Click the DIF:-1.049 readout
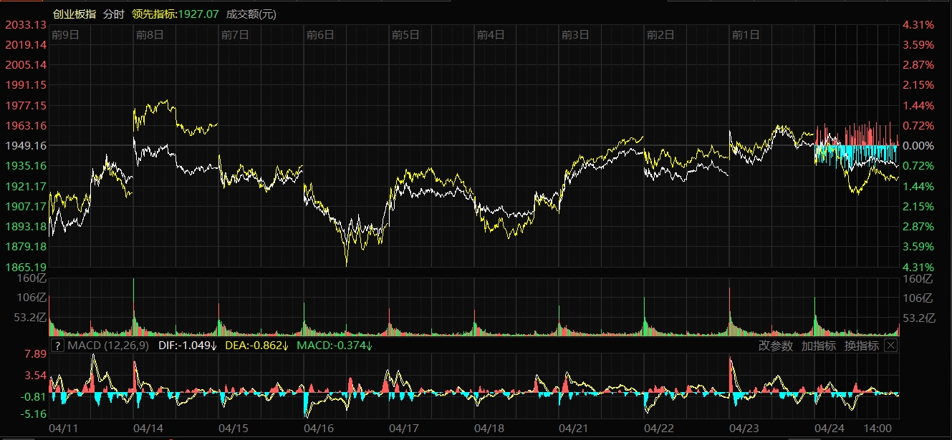952x440 pixels. tap(188, 346)
